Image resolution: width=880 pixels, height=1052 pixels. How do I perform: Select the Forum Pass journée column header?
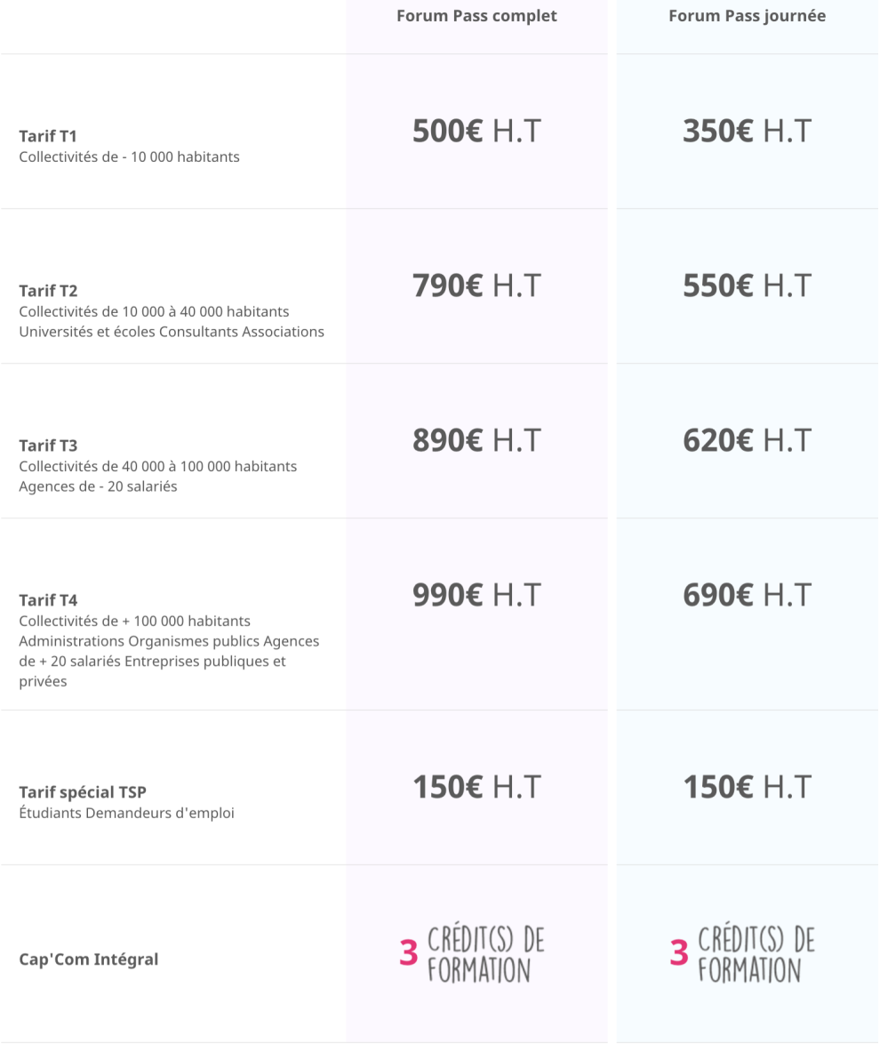748,16
